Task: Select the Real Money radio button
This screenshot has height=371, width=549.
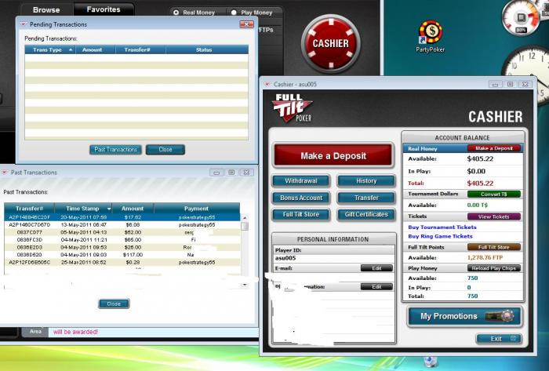Action: [x=176, y=13]
